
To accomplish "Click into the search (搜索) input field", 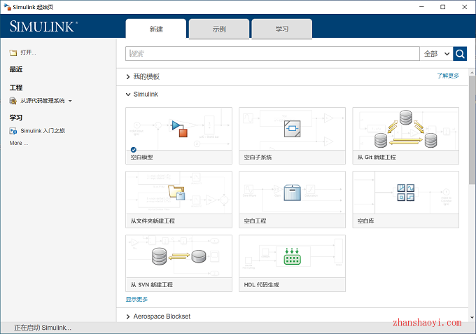I will coord(272,54).
